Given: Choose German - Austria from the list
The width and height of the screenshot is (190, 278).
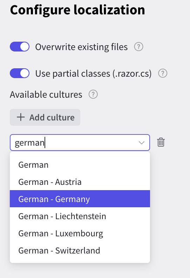Looking at the screenshot, I should tap(80, 182).
